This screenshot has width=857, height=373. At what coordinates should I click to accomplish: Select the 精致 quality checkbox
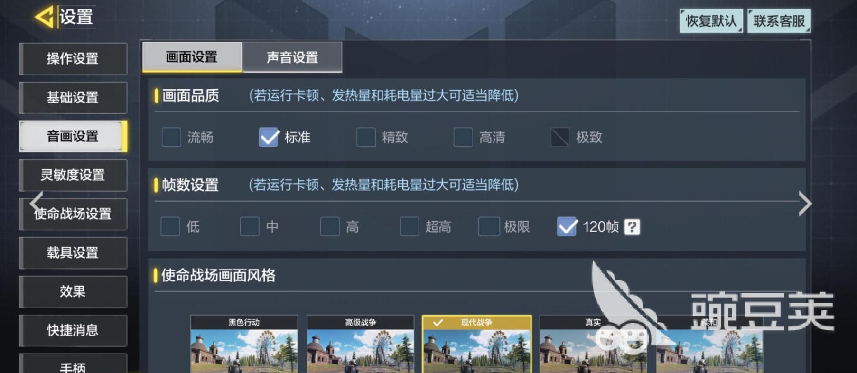coord(366,137)
